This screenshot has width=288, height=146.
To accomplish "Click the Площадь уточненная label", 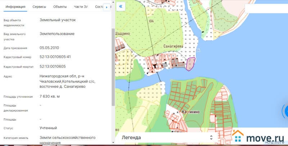I will point(18,97).
